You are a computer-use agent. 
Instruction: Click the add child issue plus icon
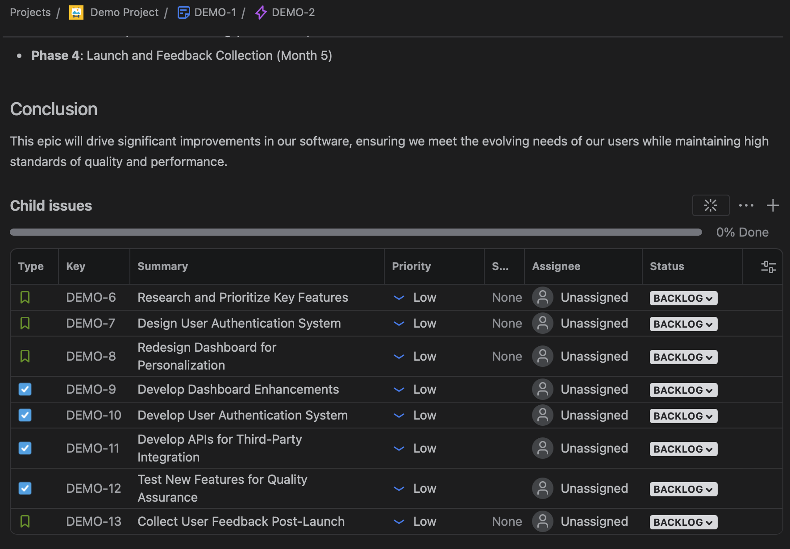tap(773, 205)
